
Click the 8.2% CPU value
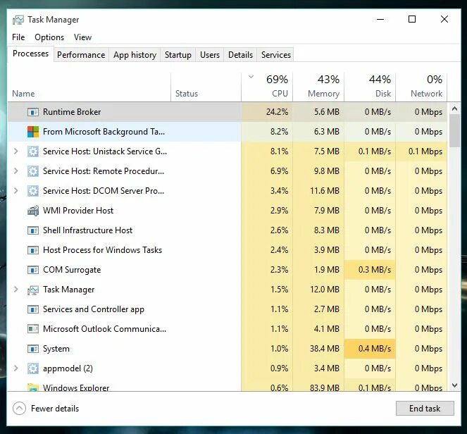click(279, 132)
